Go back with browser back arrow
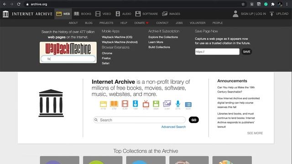Screen dimensions: 292x164 (5, 4)
